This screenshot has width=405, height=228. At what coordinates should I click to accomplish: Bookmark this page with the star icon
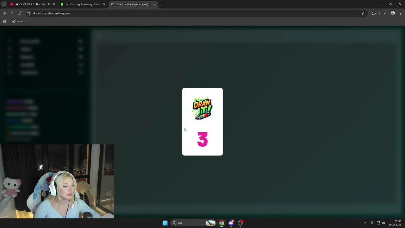point(363,13)
